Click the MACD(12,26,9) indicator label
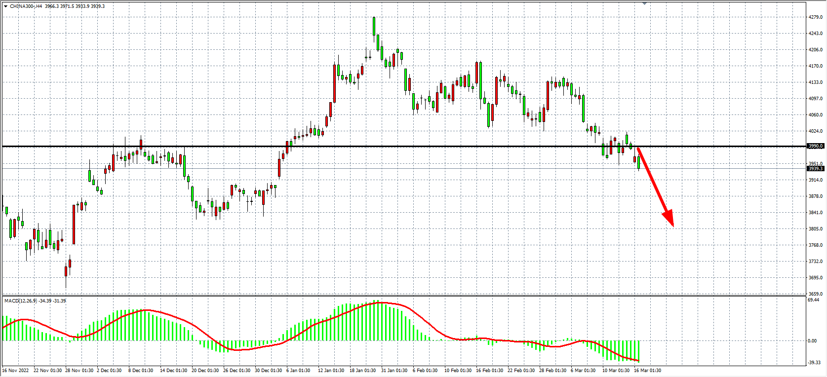Image resolution: width=827 pixels, height=377 pixels. pyautogui.click(x=21, y=301)
